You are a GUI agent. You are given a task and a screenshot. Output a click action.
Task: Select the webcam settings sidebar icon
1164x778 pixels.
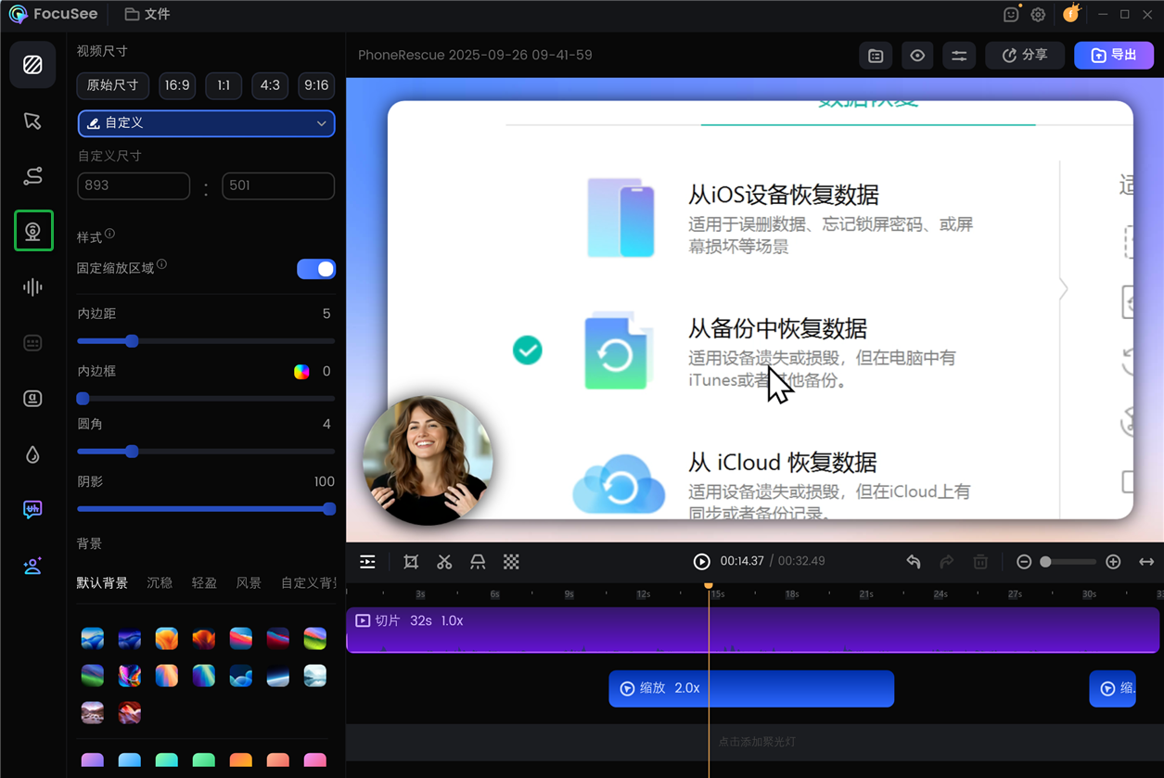[32, 231]
